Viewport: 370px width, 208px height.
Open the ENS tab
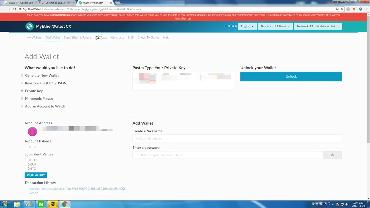131,38
